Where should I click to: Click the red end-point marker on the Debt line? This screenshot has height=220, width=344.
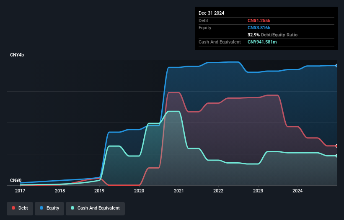coord(337,146)
